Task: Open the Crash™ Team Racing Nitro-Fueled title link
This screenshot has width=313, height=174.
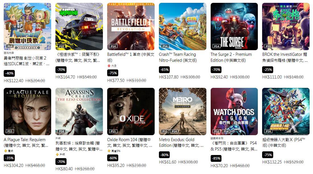Action: 178,57
